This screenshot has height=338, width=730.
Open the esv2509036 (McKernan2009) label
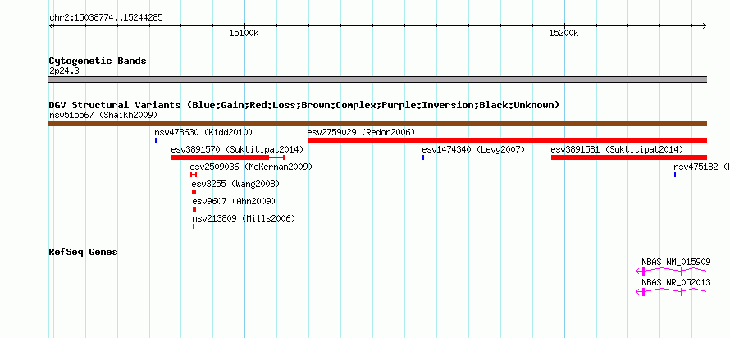(x=251, y=167)
